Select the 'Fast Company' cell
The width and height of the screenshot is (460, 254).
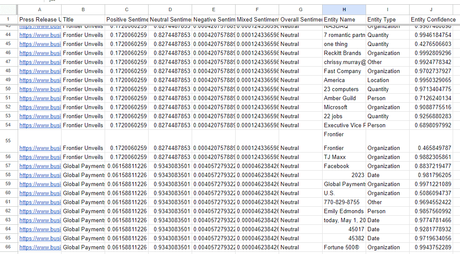point(344,71)
